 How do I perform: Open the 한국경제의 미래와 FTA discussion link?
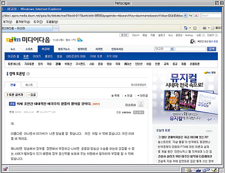183,147
